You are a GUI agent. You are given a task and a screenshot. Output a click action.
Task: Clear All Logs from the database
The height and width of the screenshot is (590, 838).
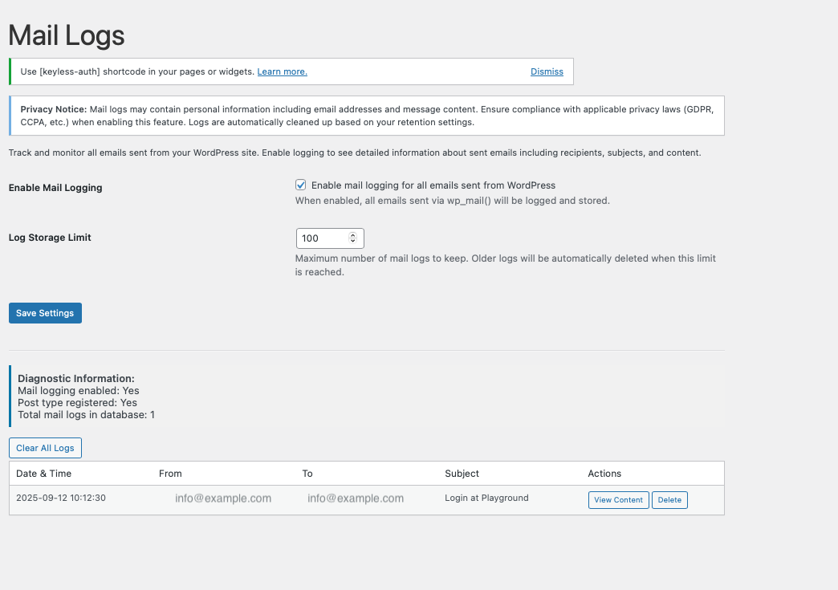point(45,448)
